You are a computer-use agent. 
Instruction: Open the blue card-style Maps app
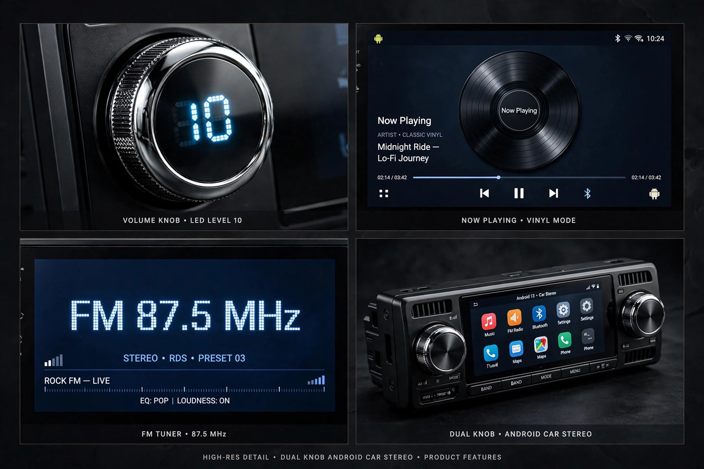(516, 349)
